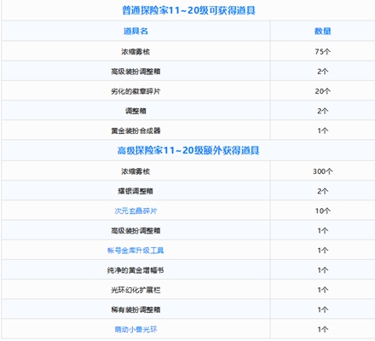Select the 纯净的黄金增幅书 item name
This screenshot has height=341, width=375.
[136, 270]
